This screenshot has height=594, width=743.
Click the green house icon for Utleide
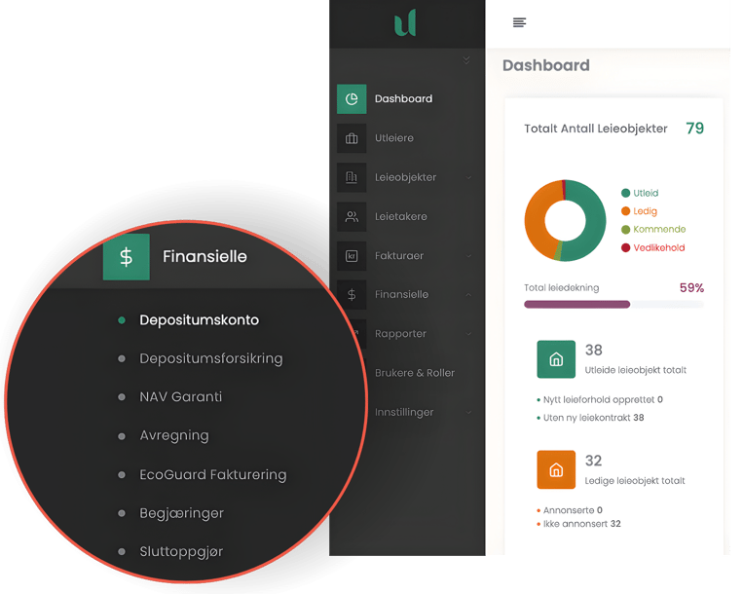click(x=556, y=359)
